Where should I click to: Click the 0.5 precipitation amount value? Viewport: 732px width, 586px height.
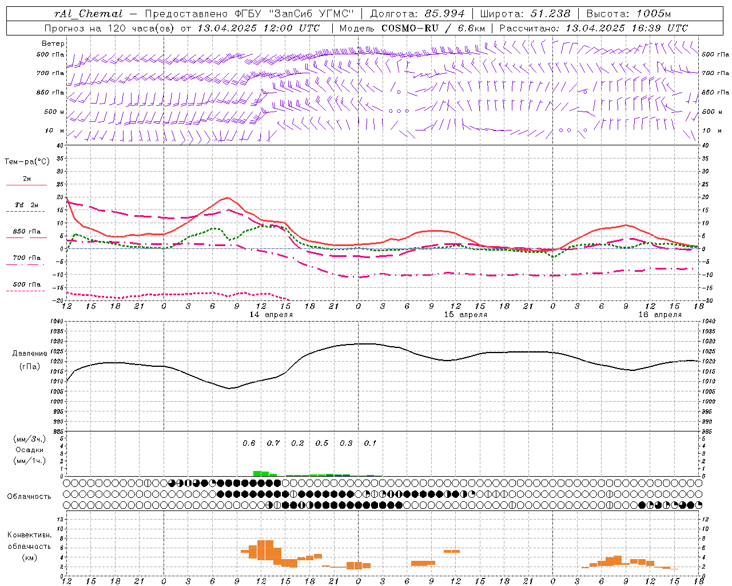pyautogui.click(x=322, y=444)
